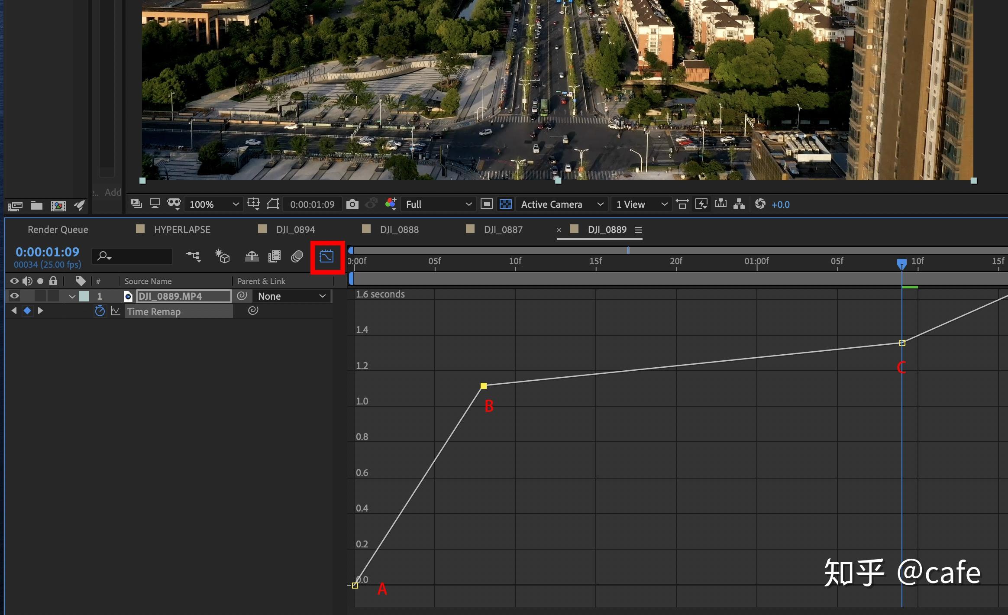1008x615 pixels.
Task: Click the Add button in the viewer panel
Action: pos(112,191)
